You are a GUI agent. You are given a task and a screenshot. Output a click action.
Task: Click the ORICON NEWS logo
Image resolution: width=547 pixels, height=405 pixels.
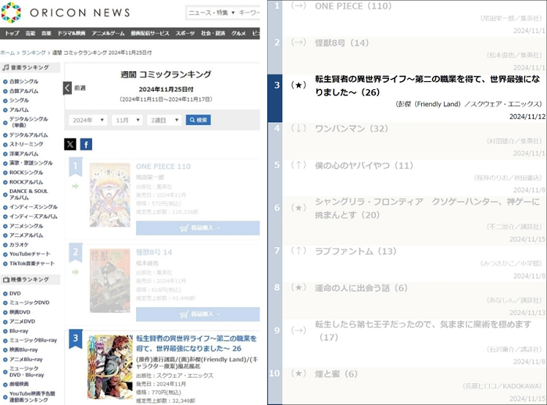click(66, 13)
